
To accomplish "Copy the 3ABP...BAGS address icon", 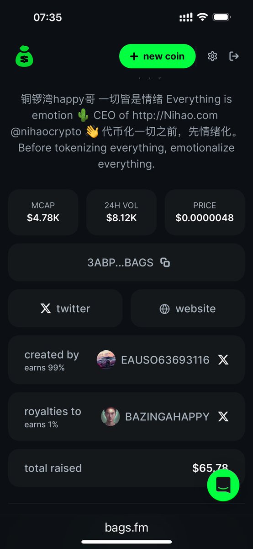I will point(165,262).
